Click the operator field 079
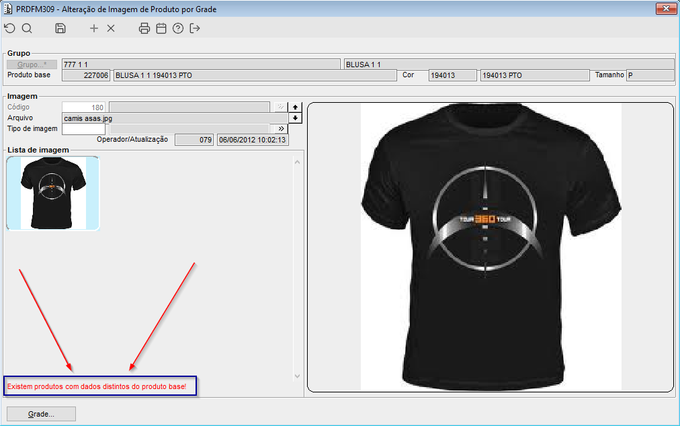The height and width of the screenshot is (426, 680). [194, 140]
